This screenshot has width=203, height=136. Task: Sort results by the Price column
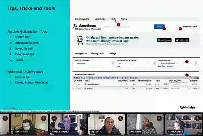tap(158, 81)
